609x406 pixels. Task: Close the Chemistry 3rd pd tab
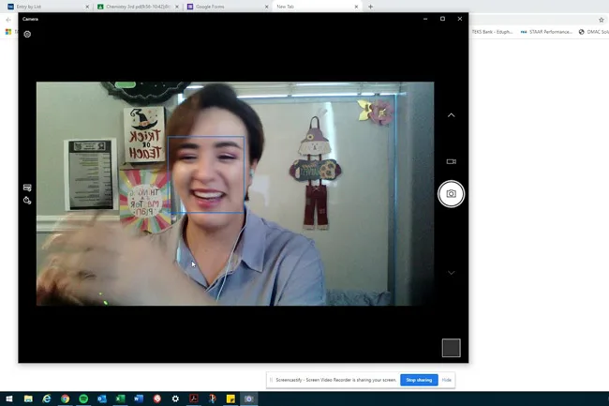177,7
